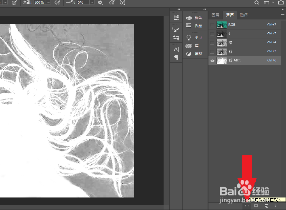Show the RGB channel visibility box
This screenshot has height=210, width=286.
click(x=212, y=25)
